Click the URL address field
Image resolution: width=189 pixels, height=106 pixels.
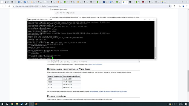tap(91, 6)
